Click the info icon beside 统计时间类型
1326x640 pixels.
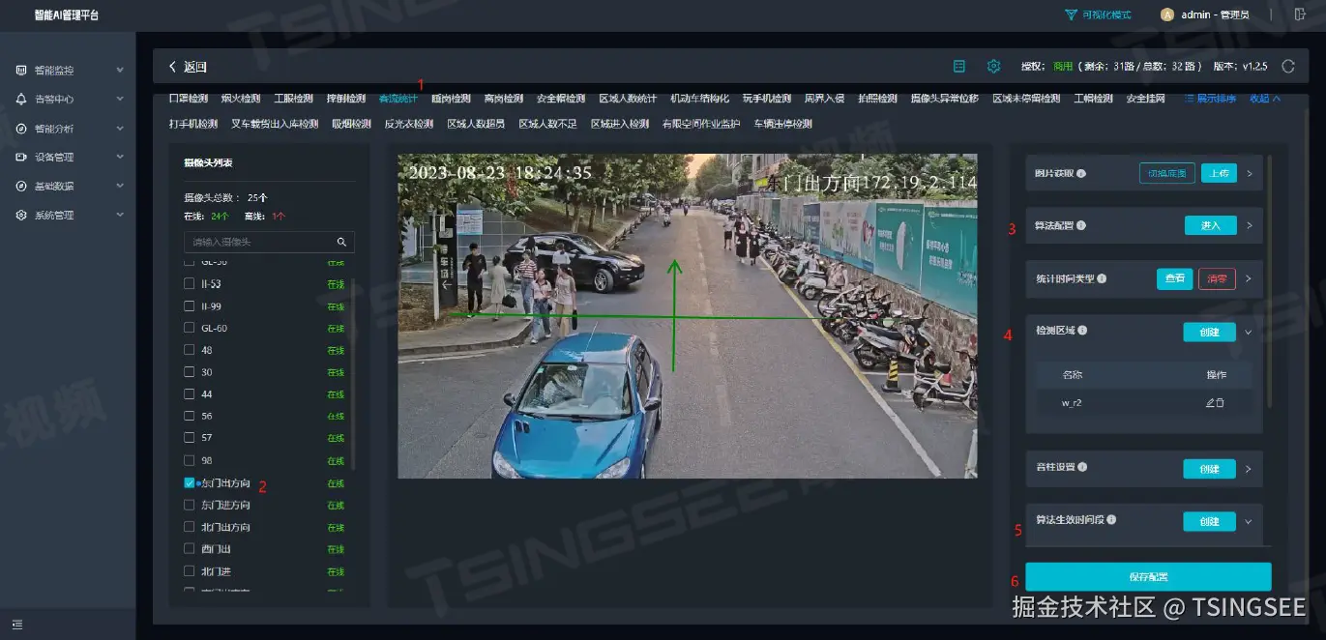[1102, 278]
